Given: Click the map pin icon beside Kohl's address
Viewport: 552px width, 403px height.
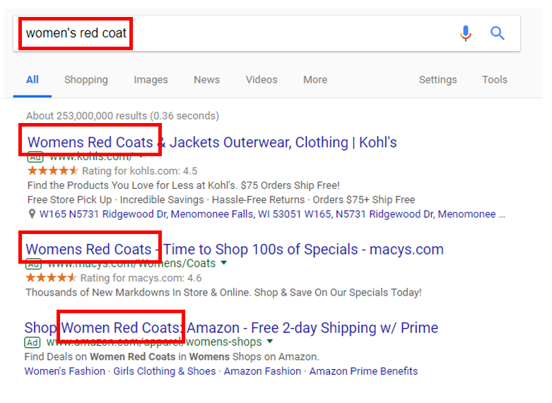Looking at the screenshot, I should pos(32,214).
